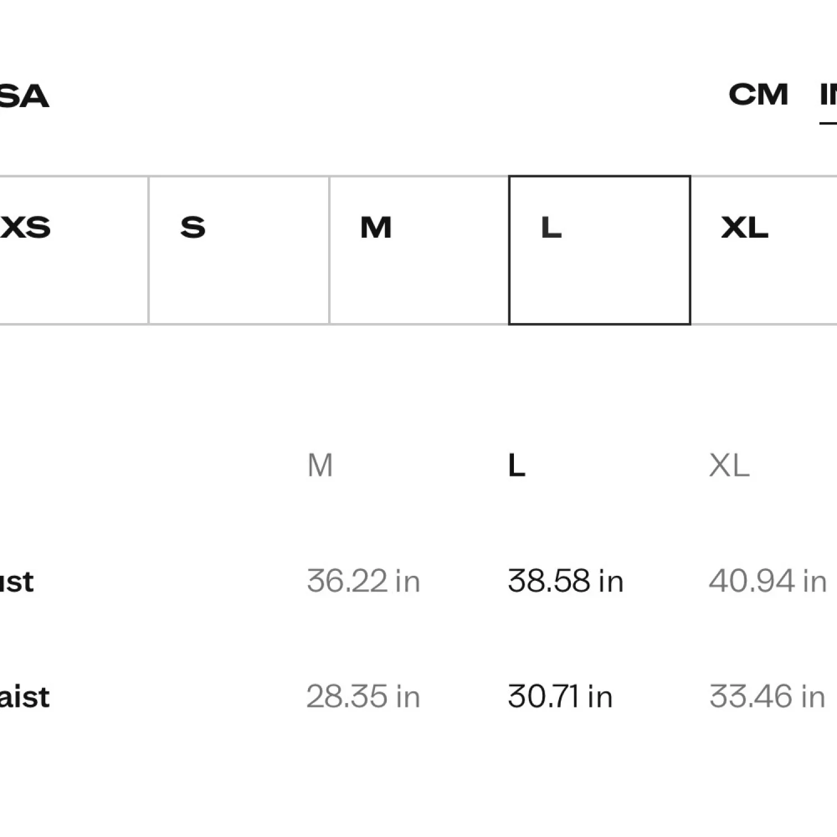Click the 28.35 in waist value

(x=363, y=697)
